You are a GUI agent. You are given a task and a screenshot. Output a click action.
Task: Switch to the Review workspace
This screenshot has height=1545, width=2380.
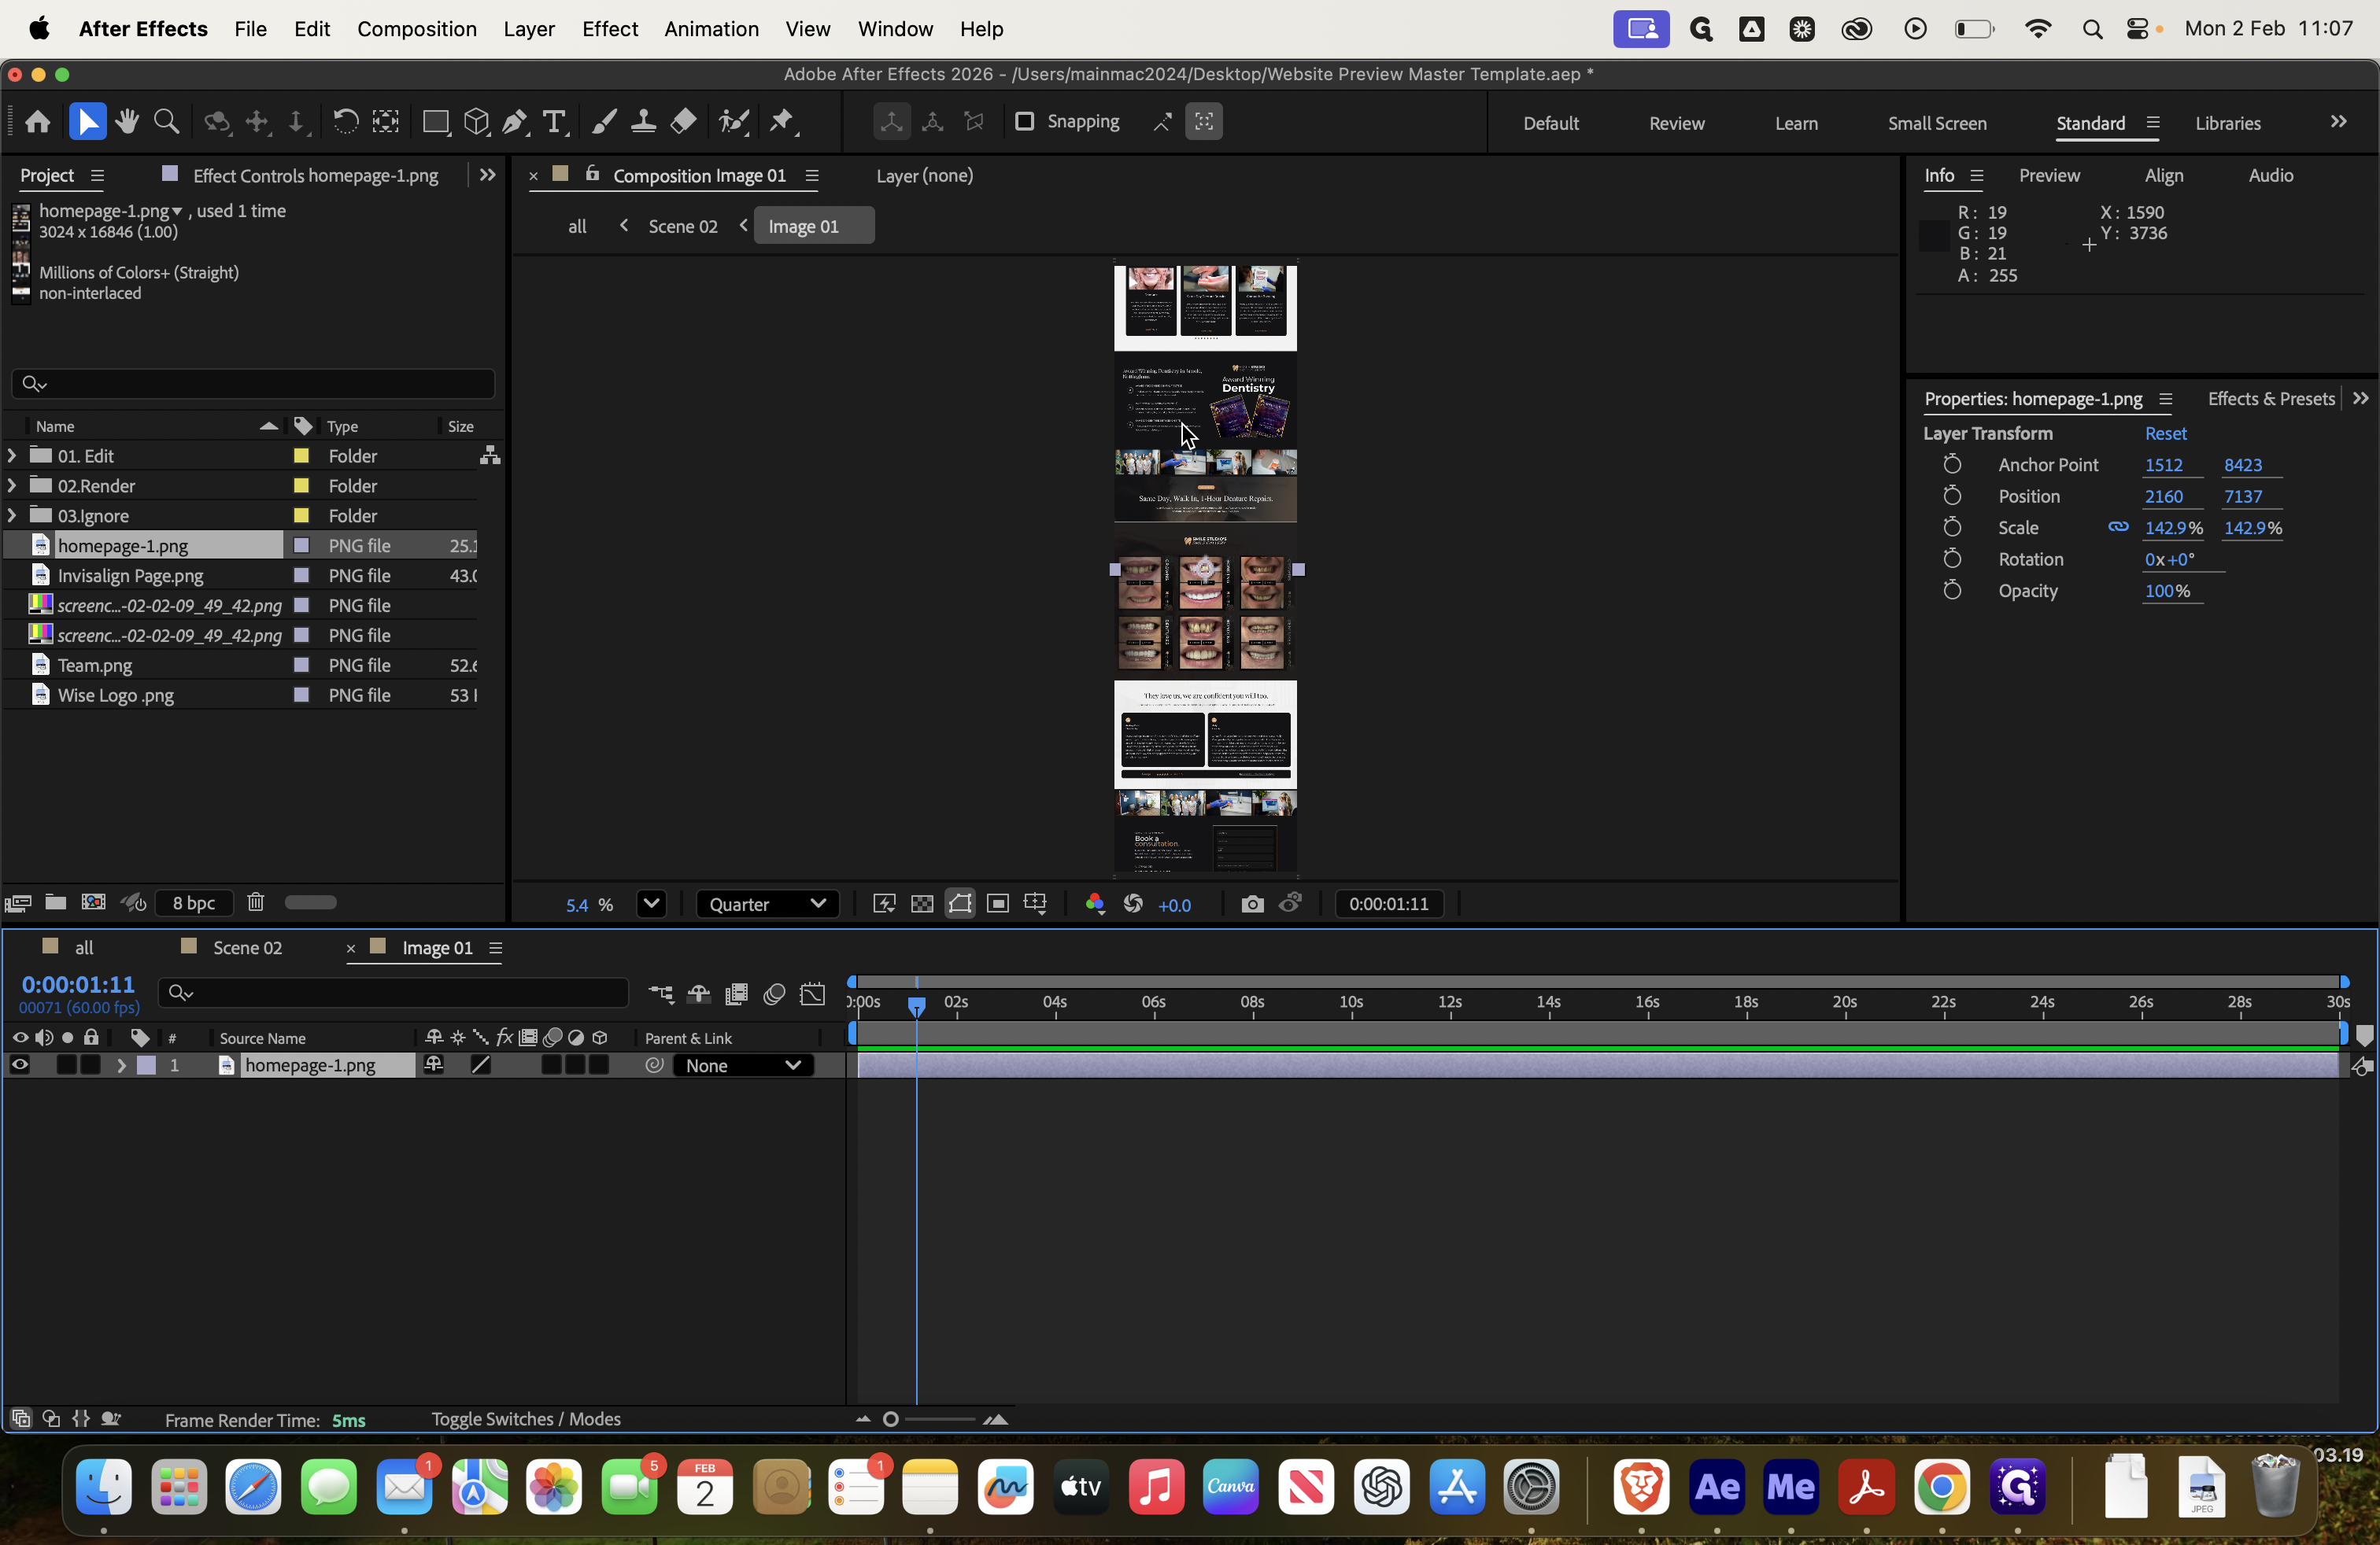click(x=1676, y=123)
